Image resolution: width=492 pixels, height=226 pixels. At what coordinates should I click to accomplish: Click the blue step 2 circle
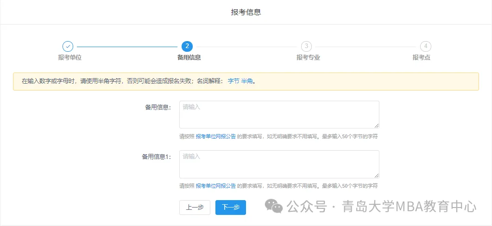pos(187,46)
